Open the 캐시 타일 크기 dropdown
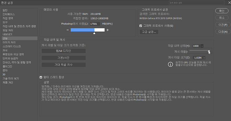This screenshot has height=121, width=231. pos(199,58)
